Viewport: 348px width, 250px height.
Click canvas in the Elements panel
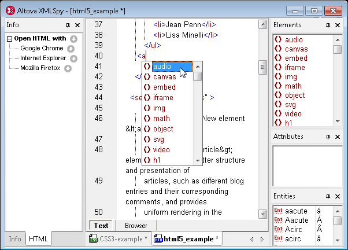297,49
